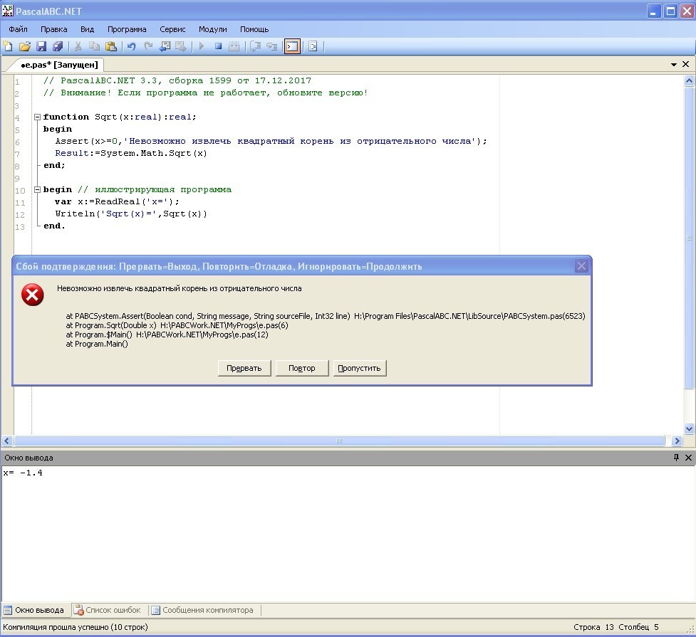Open the editor tab list dropdown arrow
Viewport: 696px width, 637px height.
(x=673, y=65)
